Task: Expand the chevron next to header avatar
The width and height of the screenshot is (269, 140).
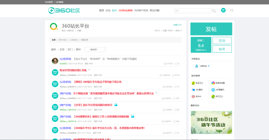Action: click(227, 10)
